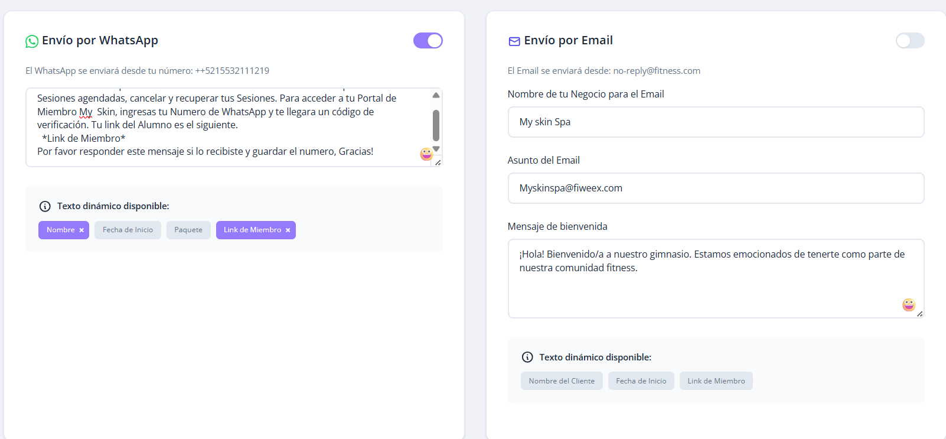
Task: Click the business name field for Email
Action: (x=716, y=122)
